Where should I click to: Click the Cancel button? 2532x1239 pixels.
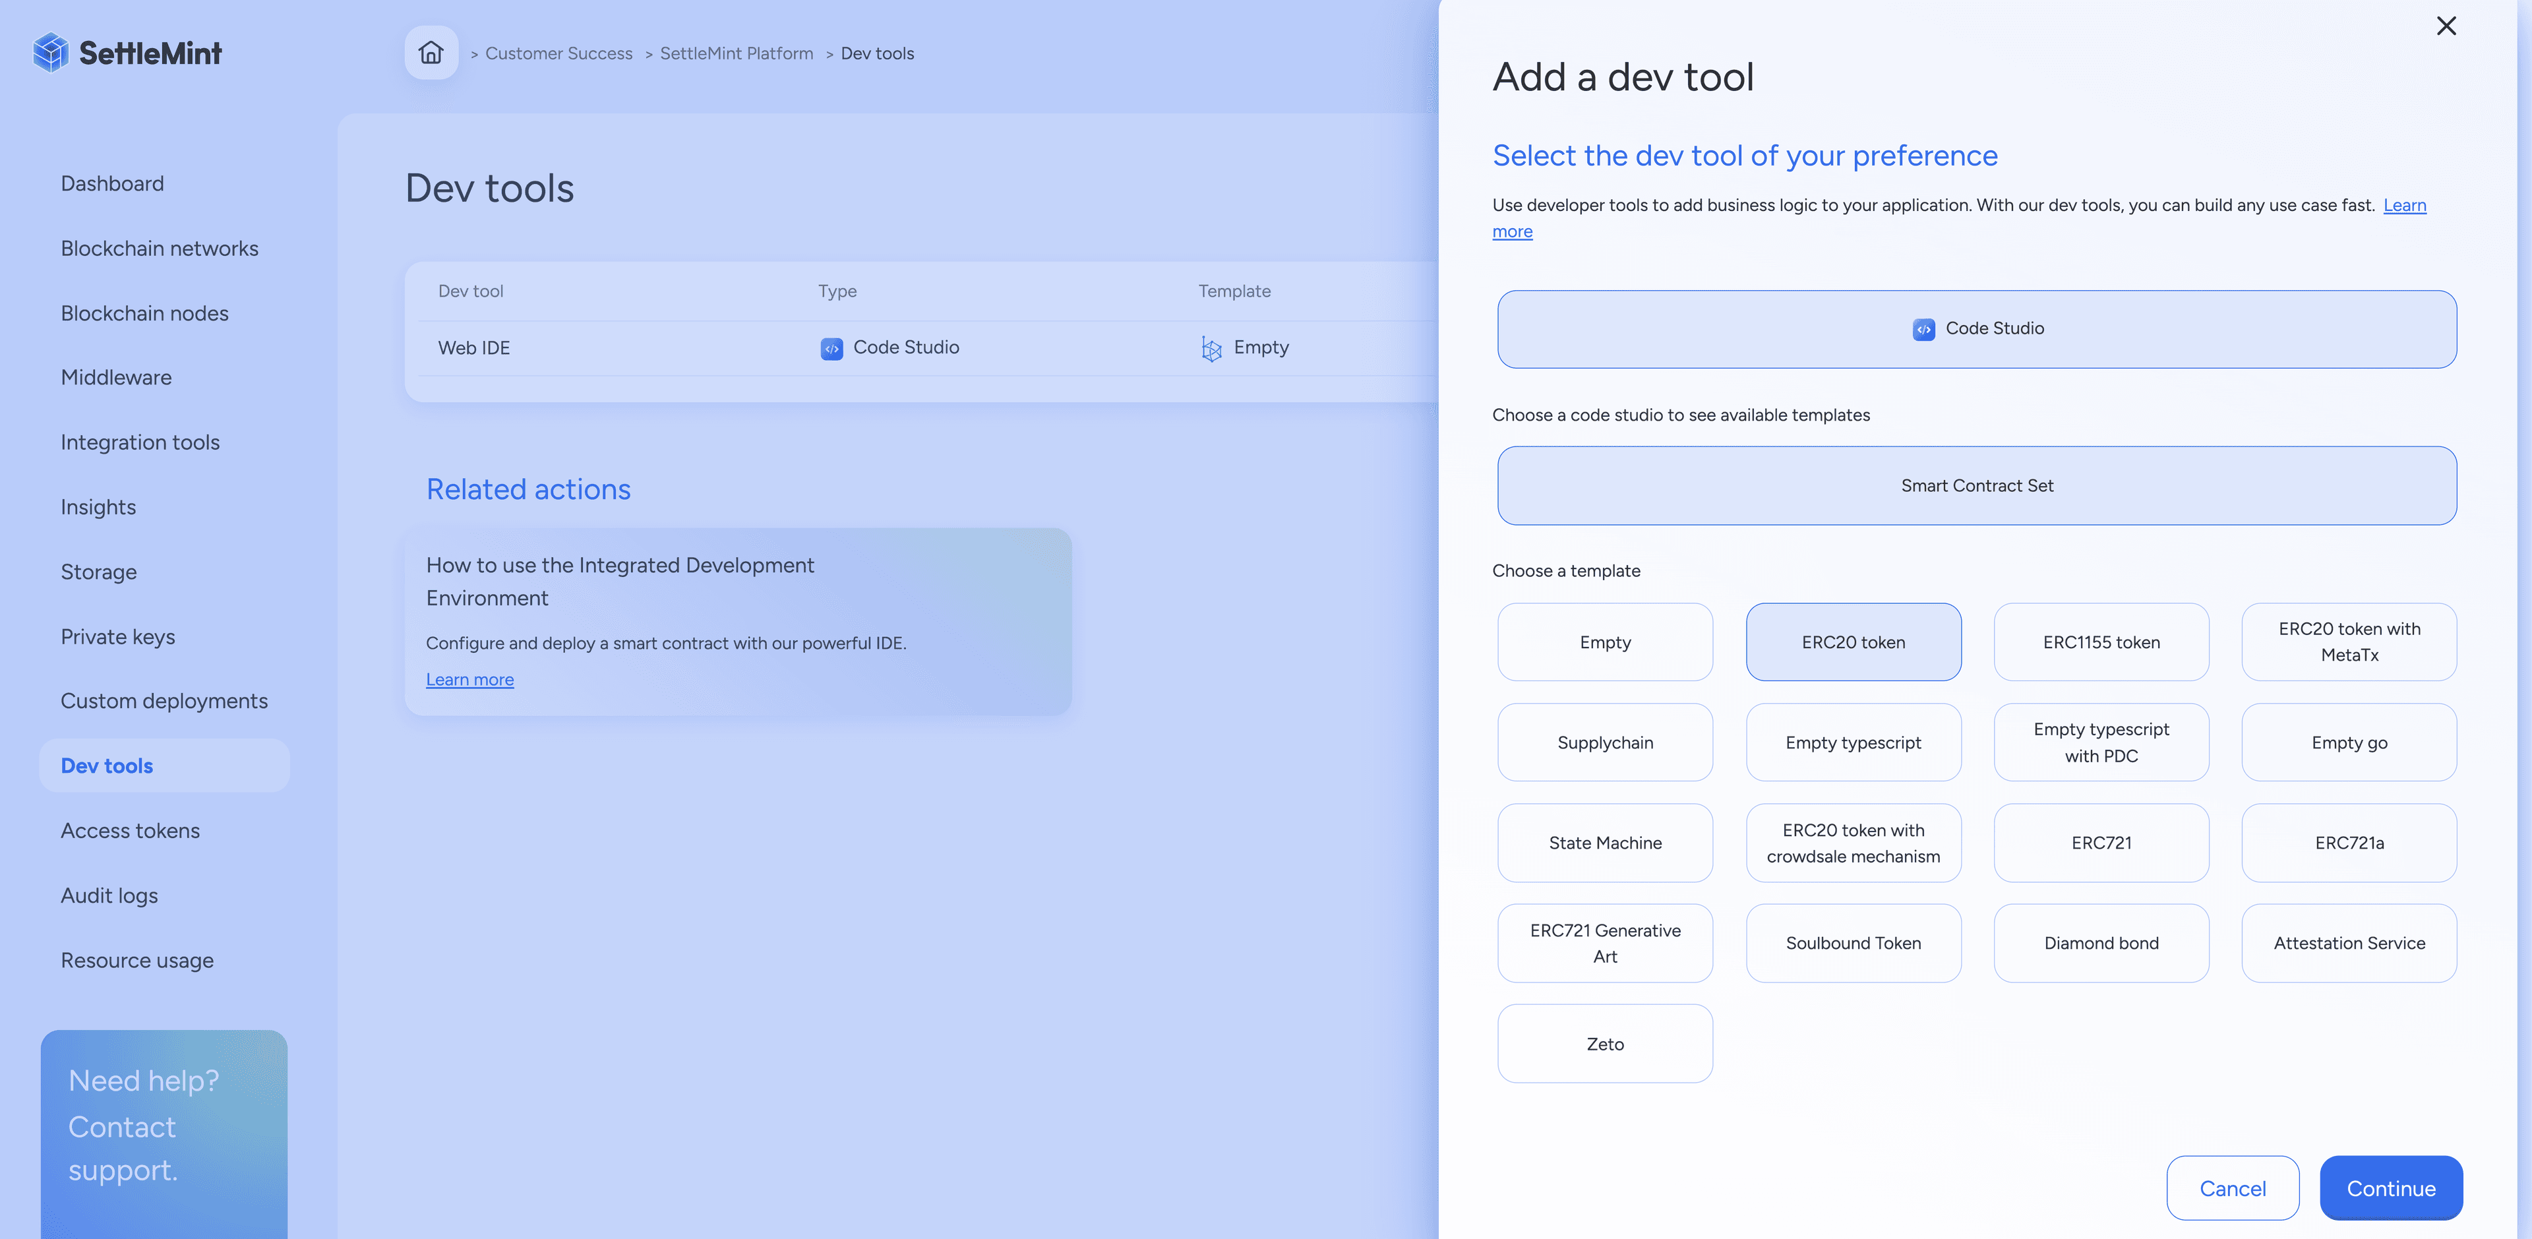point(2232,1188)
